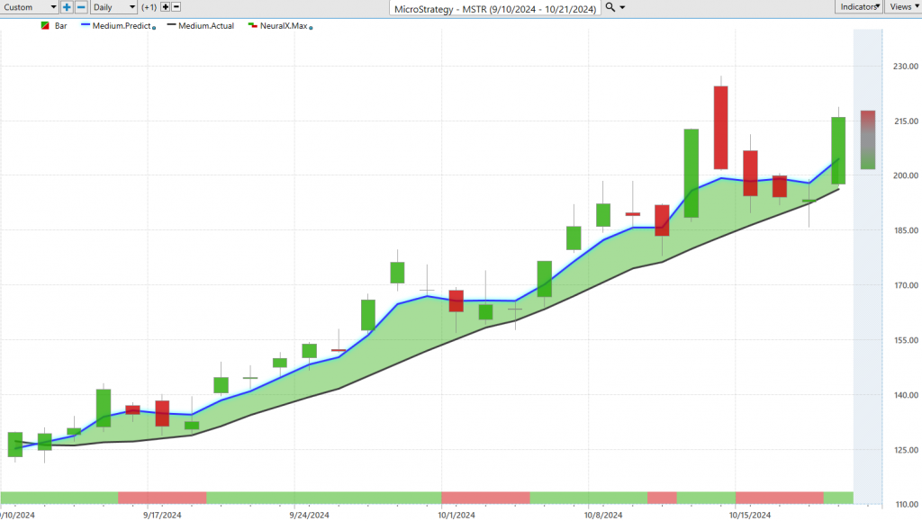Click the 140.00 price axis label

(x=906, y=395)
